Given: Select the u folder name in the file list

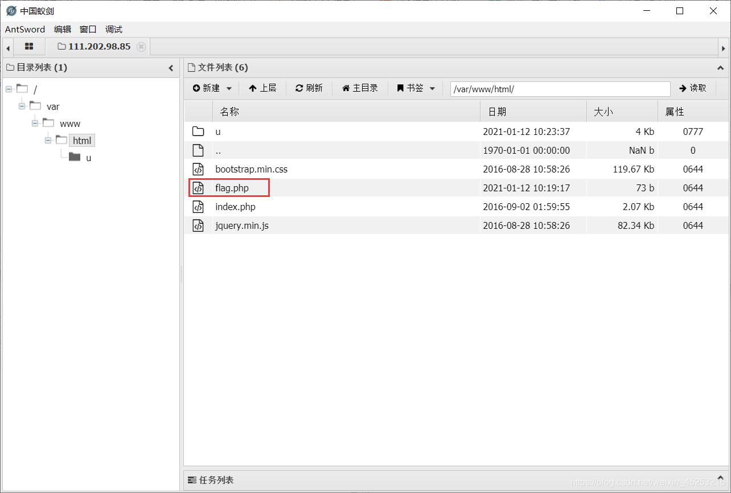Looking at the screenshot, I should coord(217,132).
